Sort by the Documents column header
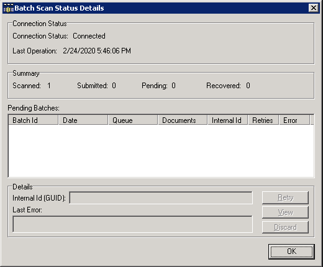 [x=183, y=120]
